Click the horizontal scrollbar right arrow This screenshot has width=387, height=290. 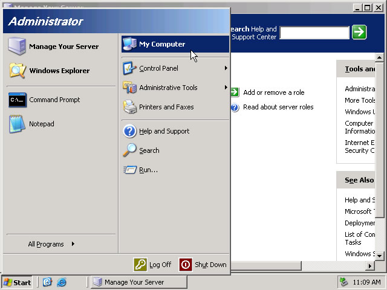(369, 266)
